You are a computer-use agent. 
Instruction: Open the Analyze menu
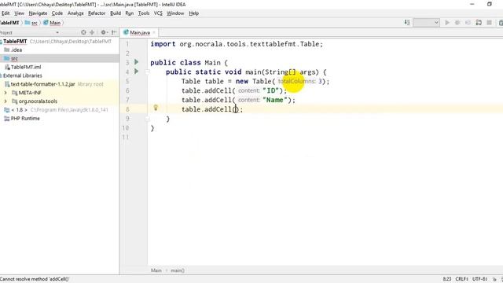(x=75, y=13)
